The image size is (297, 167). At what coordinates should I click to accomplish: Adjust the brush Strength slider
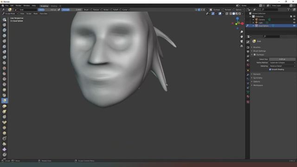[71, 10]
